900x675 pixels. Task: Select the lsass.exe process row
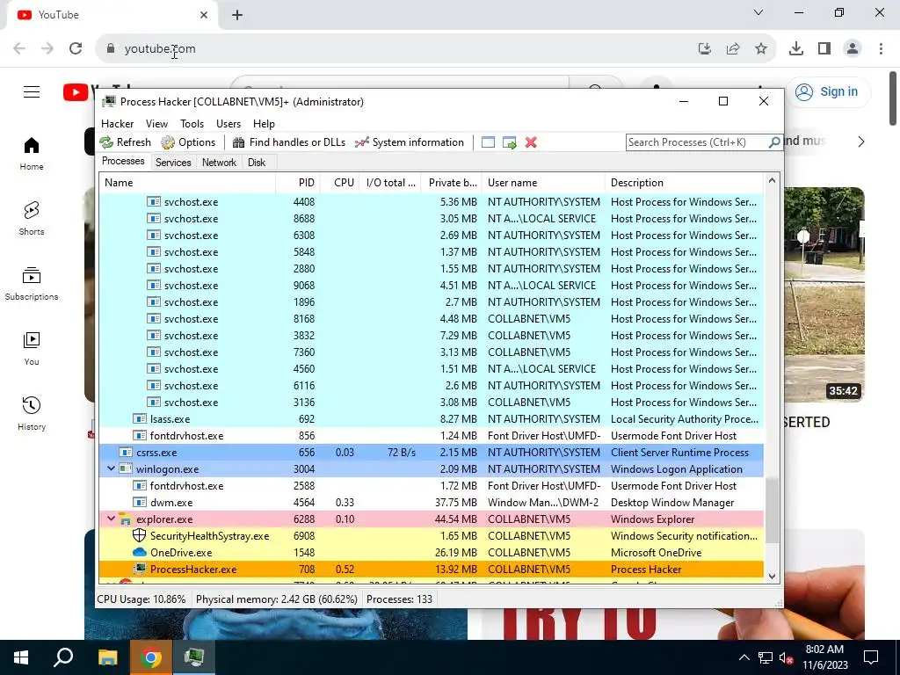pyautogui.click(x=431, y=419)
